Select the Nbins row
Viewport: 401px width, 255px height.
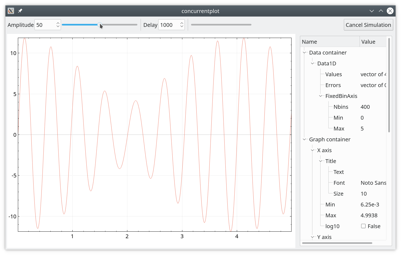pyautogui.click(x=344, y=107)
